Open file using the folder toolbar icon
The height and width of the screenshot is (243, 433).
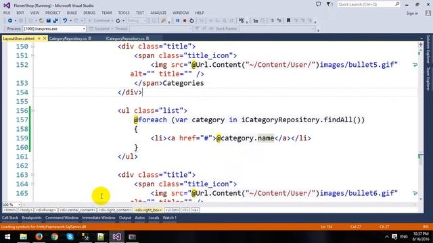tap(41, 21)
